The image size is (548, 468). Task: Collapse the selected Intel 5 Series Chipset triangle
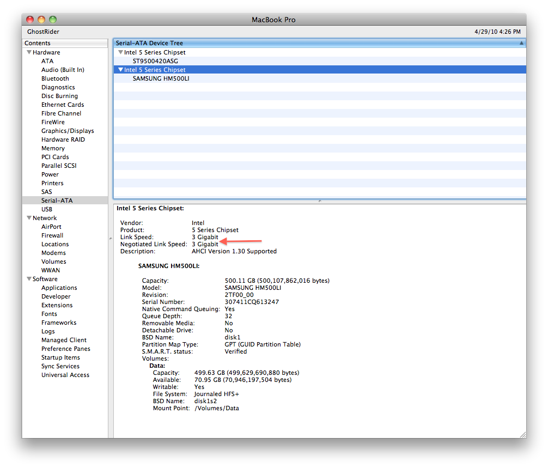pyautogui.click(x=120, y=70)
